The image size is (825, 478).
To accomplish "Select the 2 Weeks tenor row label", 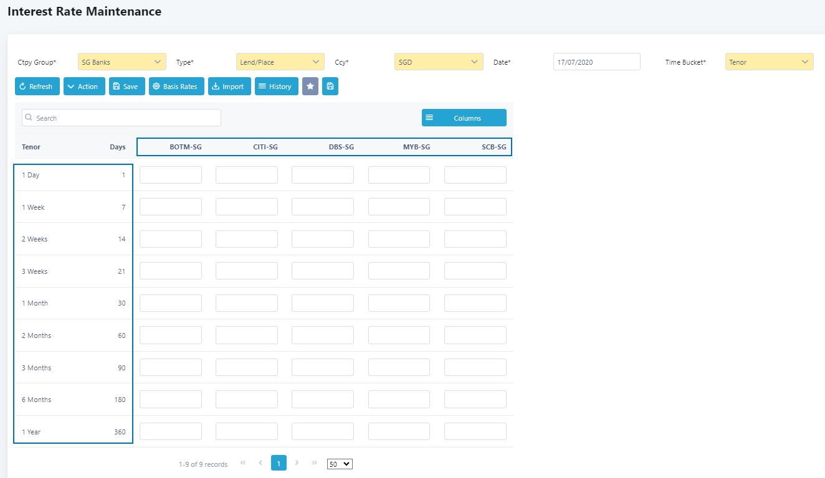I will coord(35,239).
